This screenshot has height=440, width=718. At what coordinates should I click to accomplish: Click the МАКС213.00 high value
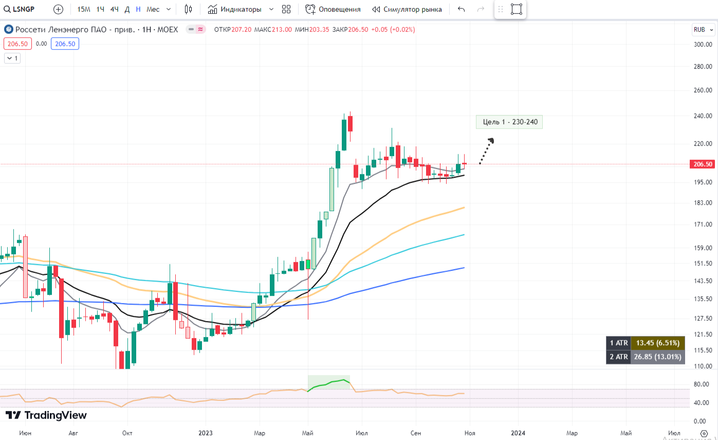tap(273, 29)
